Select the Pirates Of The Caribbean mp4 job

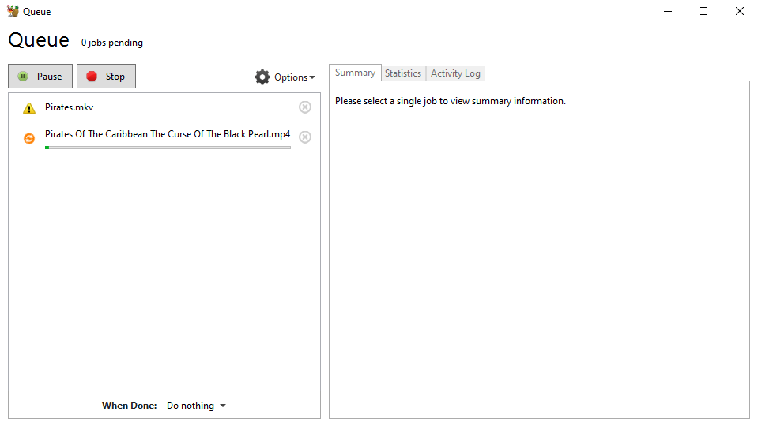(x=164, y=137)
